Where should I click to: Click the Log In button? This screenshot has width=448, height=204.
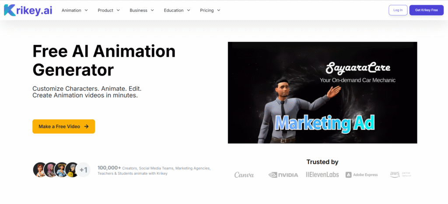[x=398, y=10]
